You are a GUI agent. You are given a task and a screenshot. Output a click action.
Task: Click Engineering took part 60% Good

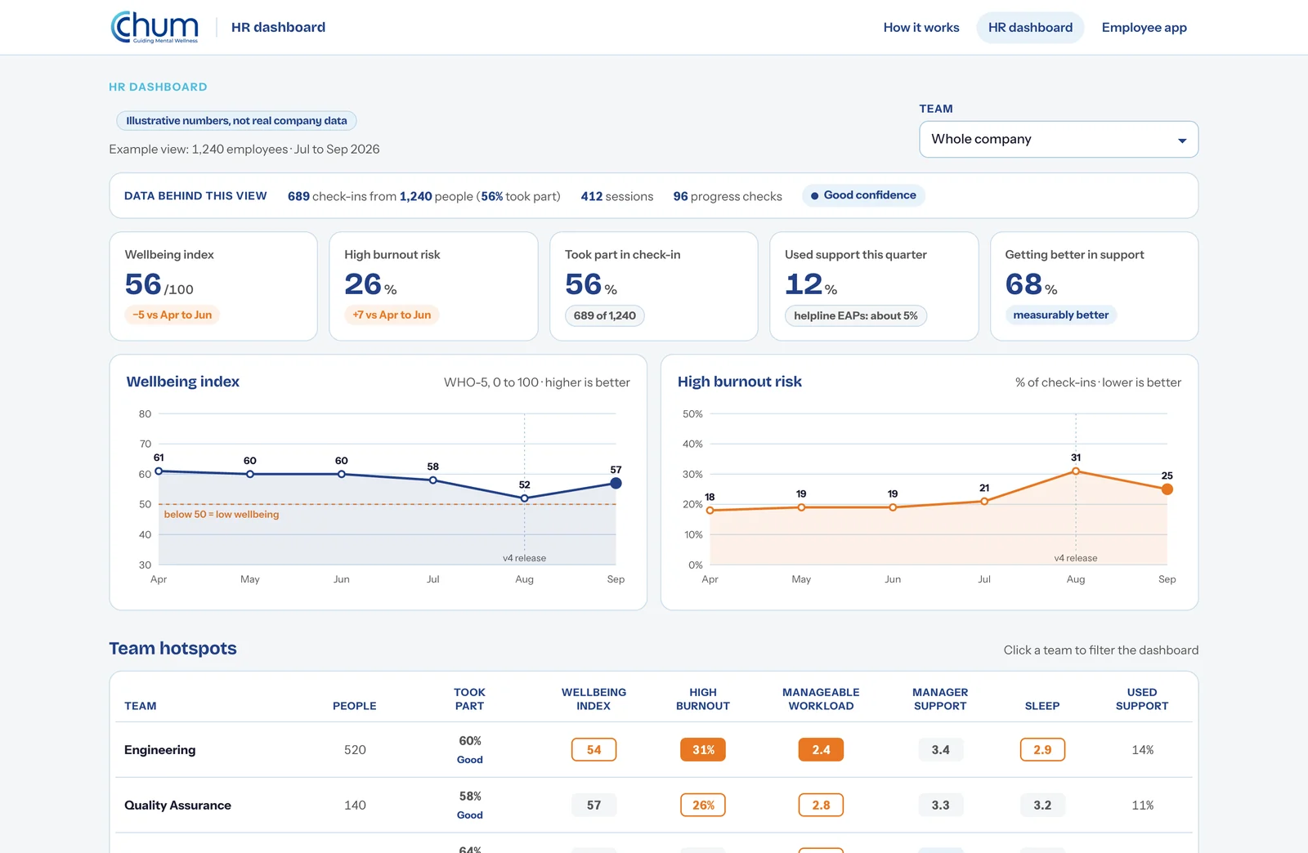click(x=470, y=750)
